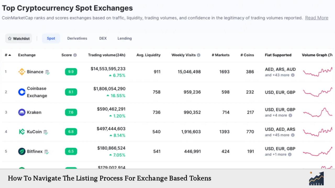Click the reserves badge next to Binance
335x188 pixels.
click(x=47, y=72)
